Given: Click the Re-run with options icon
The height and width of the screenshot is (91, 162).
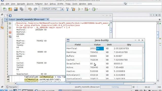Looking at the screenshot, I should 10,28.
